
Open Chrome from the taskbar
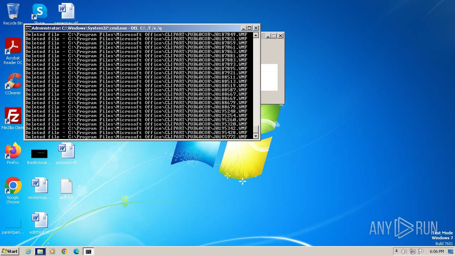[x=64, y=251]
